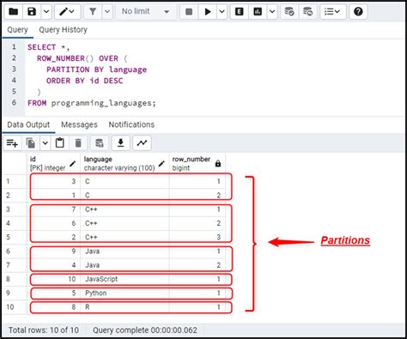
Task: Click id cell with value 10
Action: pyautogui.click(x=54, y=279)
